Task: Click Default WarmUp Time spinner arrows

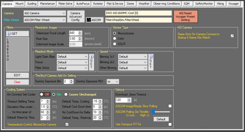Action: (x=48, y=118)
